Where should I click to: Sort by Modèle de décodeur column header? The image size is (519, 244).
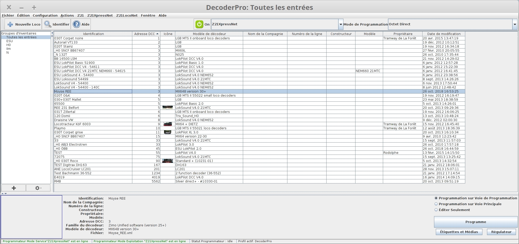209,34
